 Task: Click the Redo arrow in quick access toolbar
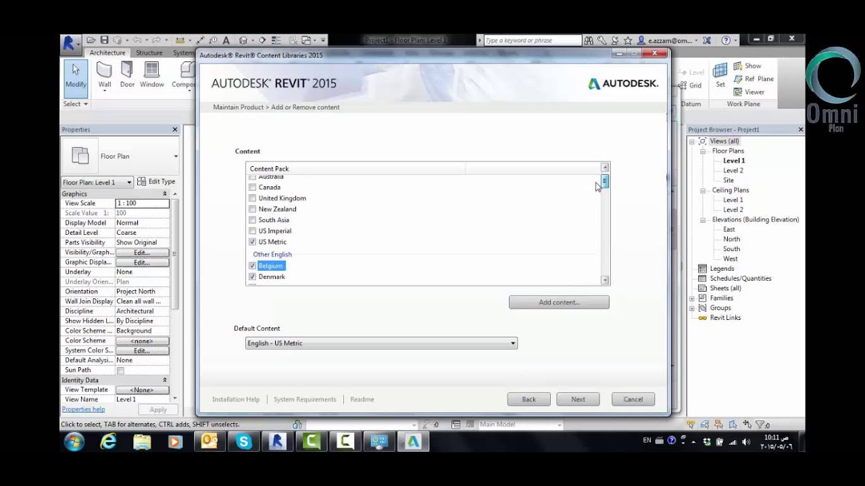pyautogui.click(x=157, y=40)
